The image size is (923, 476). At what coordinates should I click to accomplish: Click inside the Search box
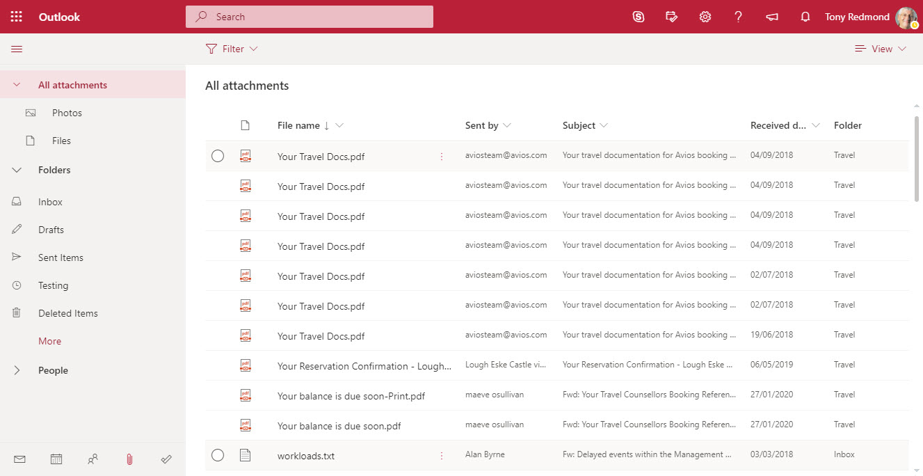click(309, 17)
